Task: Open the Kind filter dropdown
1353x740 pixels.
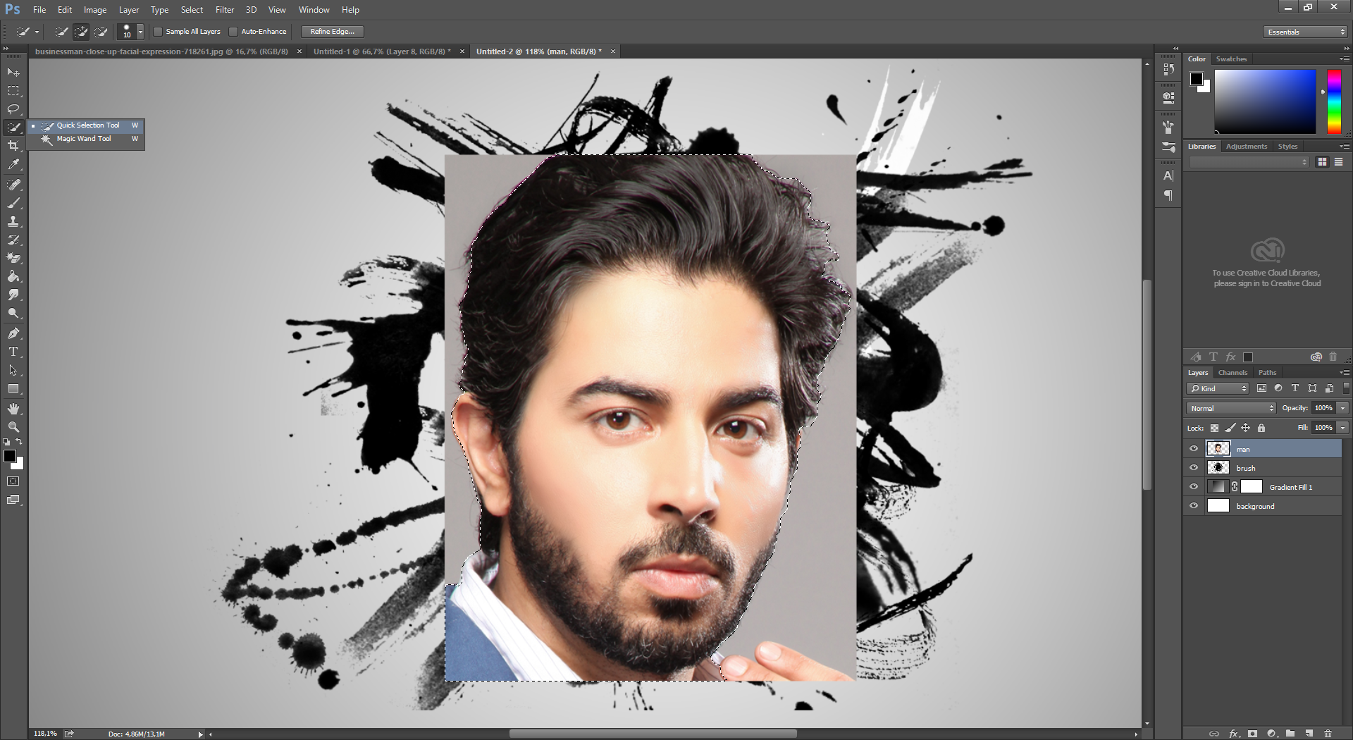Action: 1217,388
